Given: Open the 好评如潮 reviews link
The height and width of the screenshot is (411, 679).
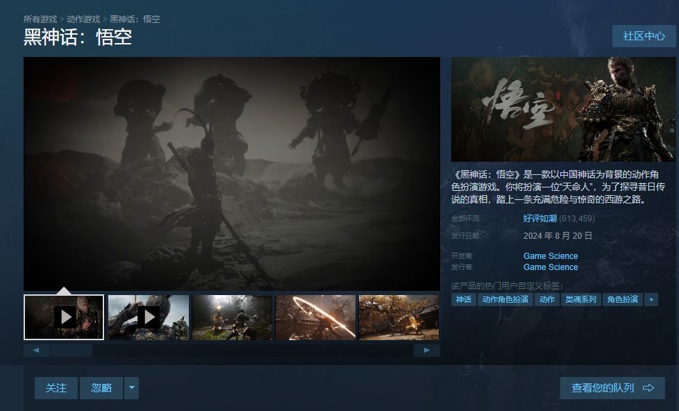Looking at the screenshot, I should point(539,218).
